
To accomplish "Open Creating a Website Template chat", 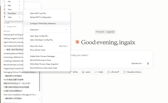I will point(13,61).
